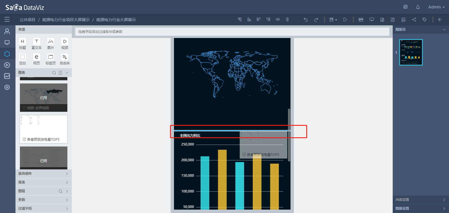Screen dimensions: 449x213
Task: Export dashboard to Excel
Action: (x=382, y=20)
